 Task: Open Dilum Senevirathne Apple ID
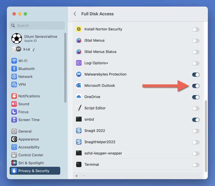point(35,38)
